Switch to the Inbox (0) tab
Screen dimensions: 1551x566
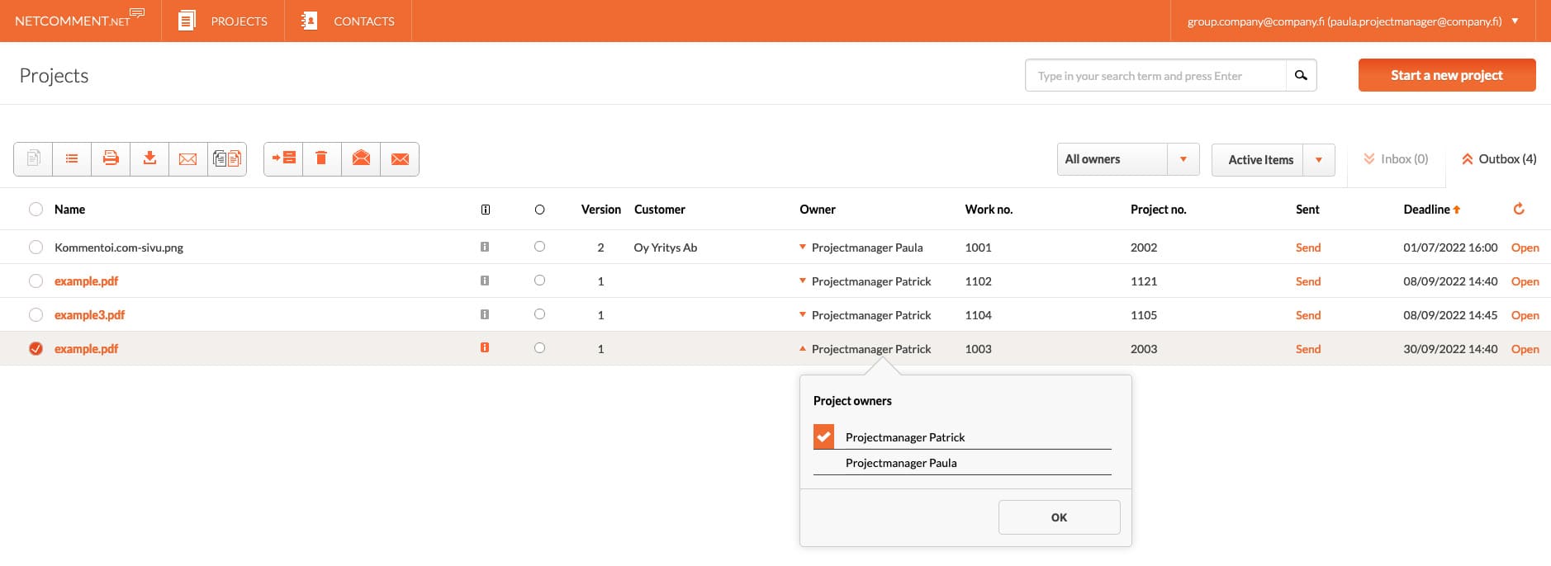(x=1396, y=159)
